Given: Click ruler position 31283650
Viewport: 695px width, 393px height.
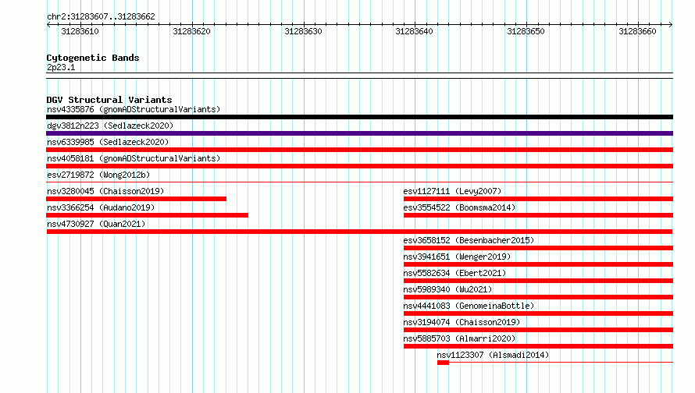Looking at the screenshot, I should [526, 31].
